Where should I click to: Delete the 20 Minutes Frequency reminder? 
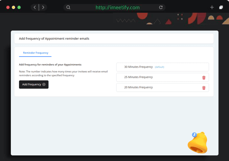(204, 88)
